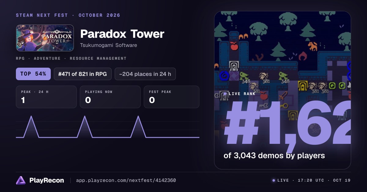Click the #471 of 821 in RPG badge
The width and height of the screenshot is (367, 192).
click(83, 74)
